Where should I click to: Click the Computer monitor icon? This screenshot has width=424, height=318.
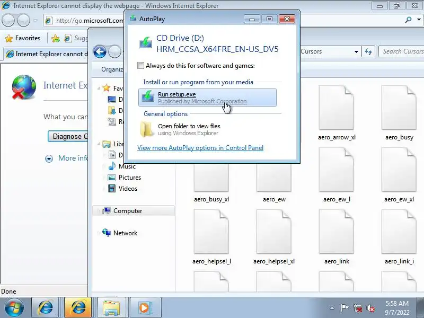click(107, 210)
